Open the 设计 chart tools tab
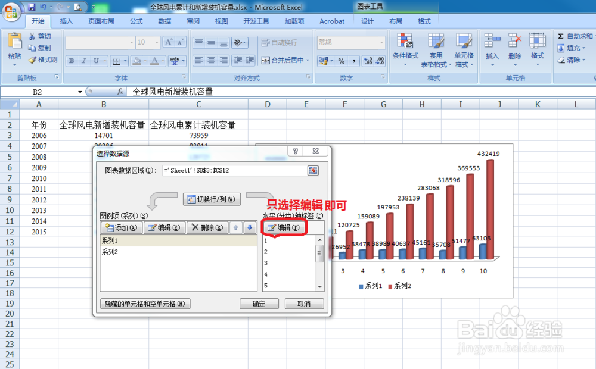Viewport: 596px width, 369px height. 367,21
